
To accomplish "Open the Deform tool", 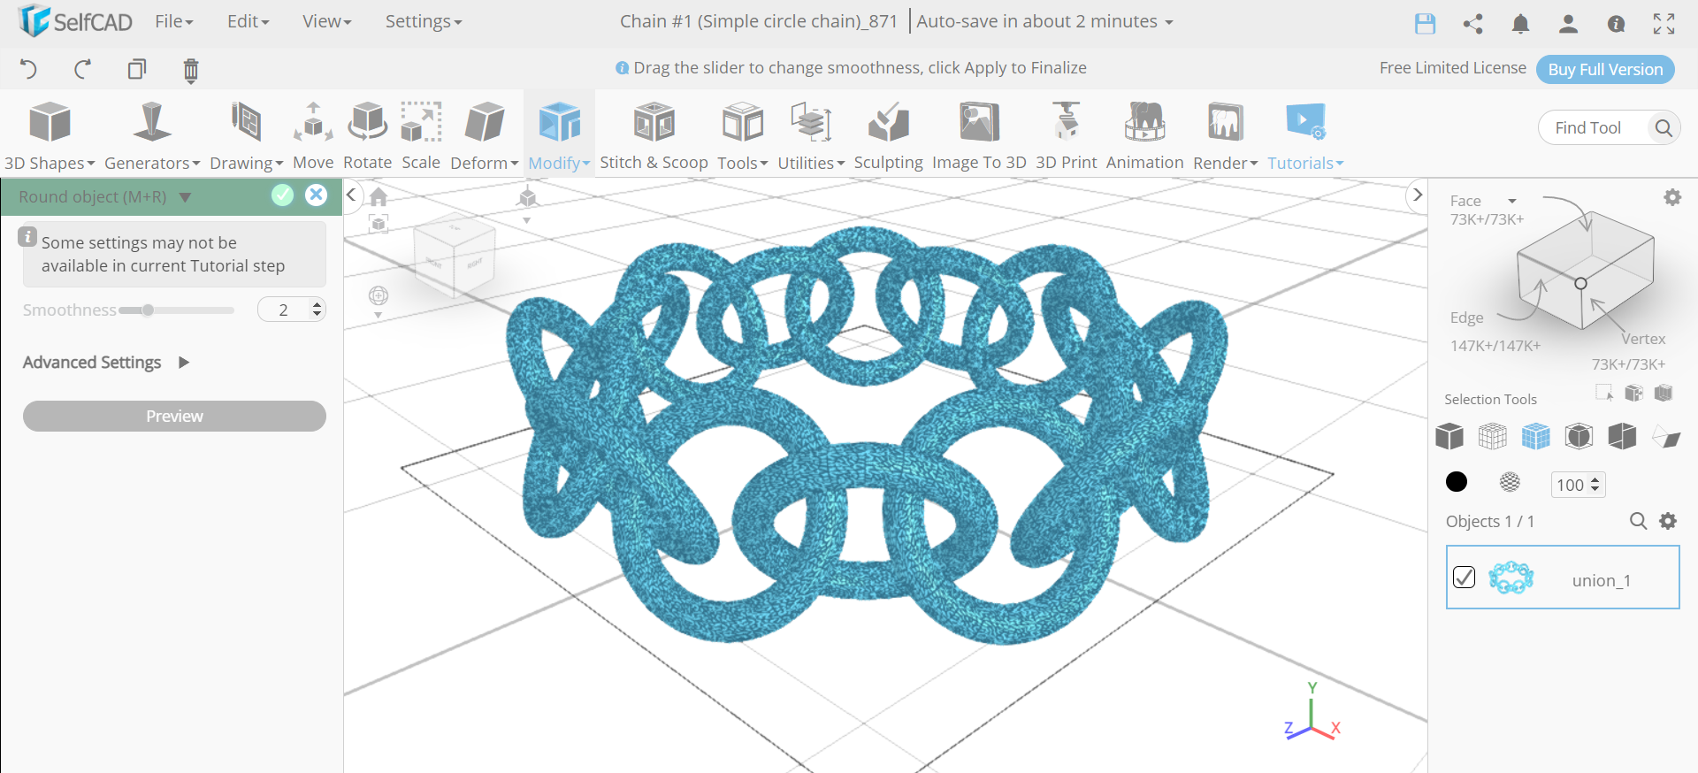I will tap(485, 136).
